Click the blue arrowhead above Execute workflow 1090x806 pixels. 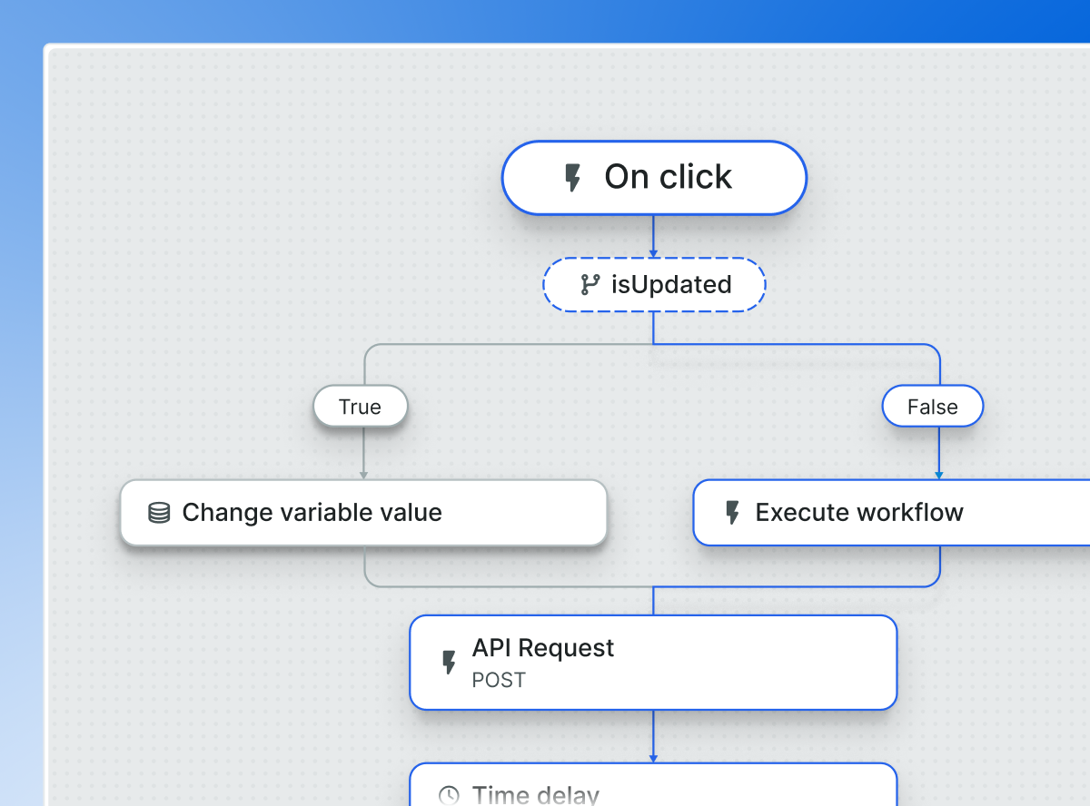[939, 474]
